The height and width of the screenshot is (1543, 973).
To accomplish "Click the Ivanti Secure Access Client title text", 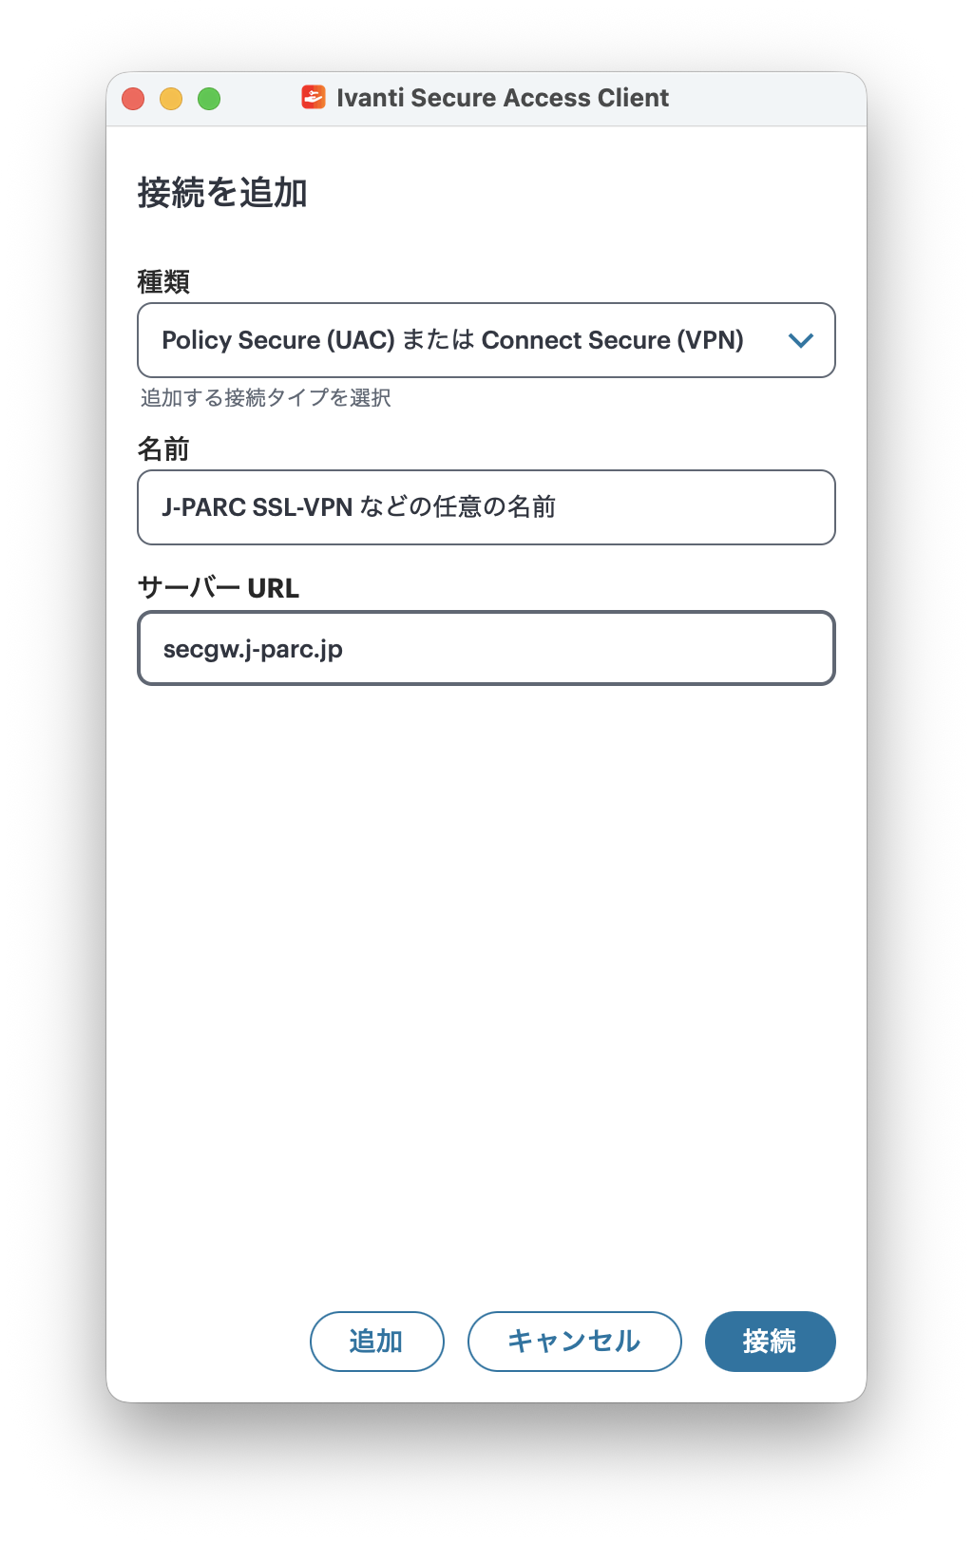I will pos(503,98).
